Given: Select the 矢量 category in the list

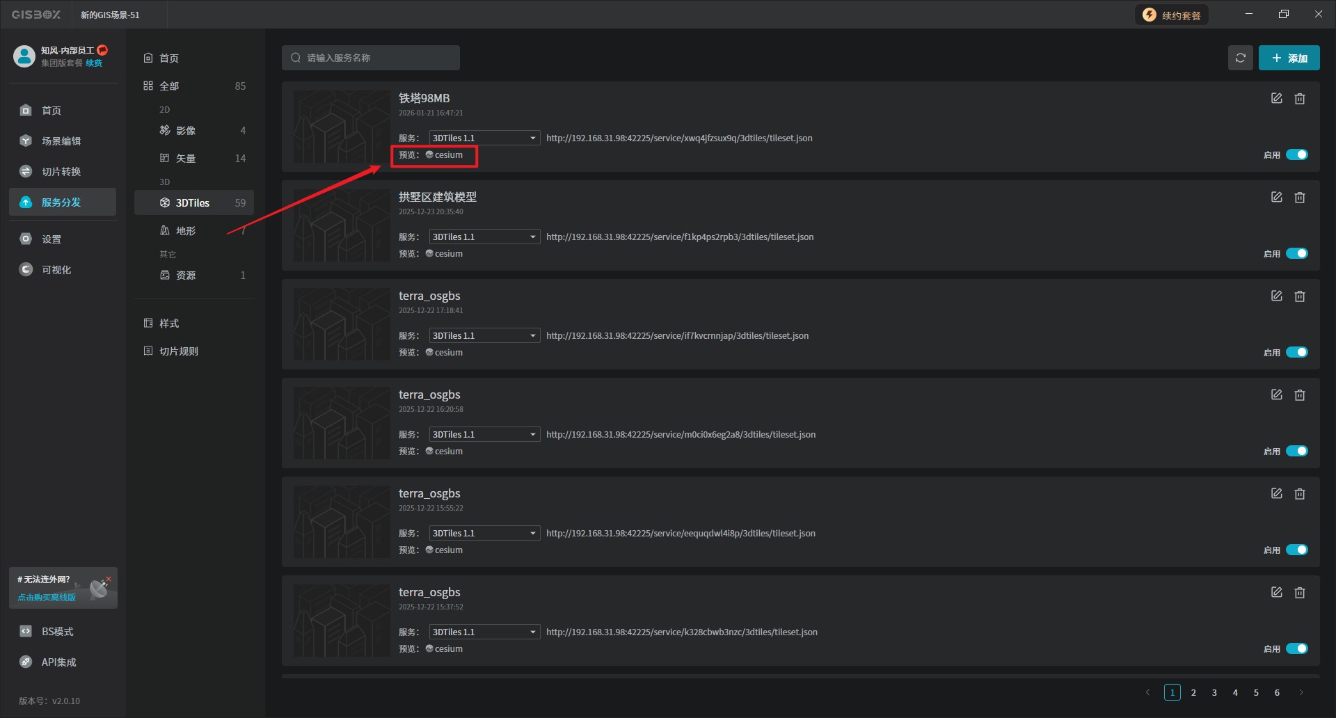Looking at the screenshot, I should pyautogui.click(x=186, y=159).
